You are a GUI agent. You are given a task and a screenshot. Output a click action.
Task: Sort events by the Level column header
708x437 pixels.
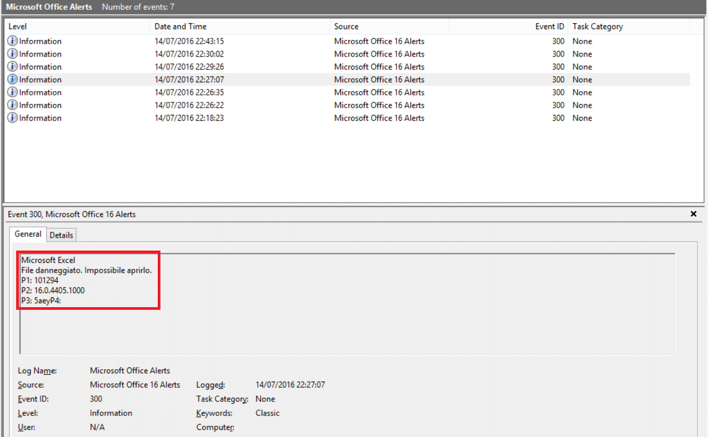click(78, 26)
